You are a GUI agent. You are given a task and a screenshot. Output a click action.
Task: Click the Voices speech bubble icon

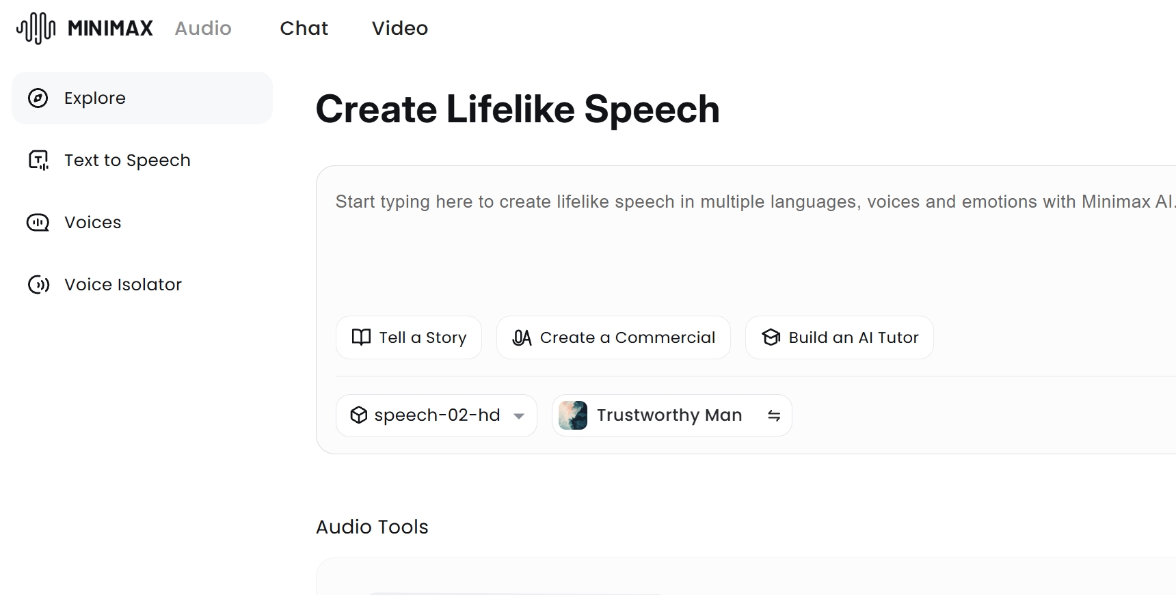pyautogui.click(x=38, y=223)
